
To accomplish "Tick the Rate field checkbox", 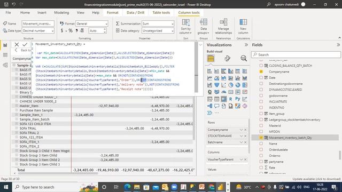I will [x=261, y=167].
